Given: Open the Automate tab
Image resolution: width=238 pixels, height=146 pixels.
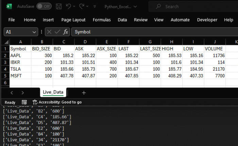Looking at the screenshot, I should click(180, 20).
